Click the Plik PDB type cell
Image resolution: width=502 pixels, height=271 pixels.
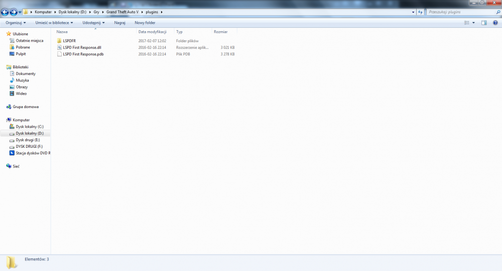183,54
